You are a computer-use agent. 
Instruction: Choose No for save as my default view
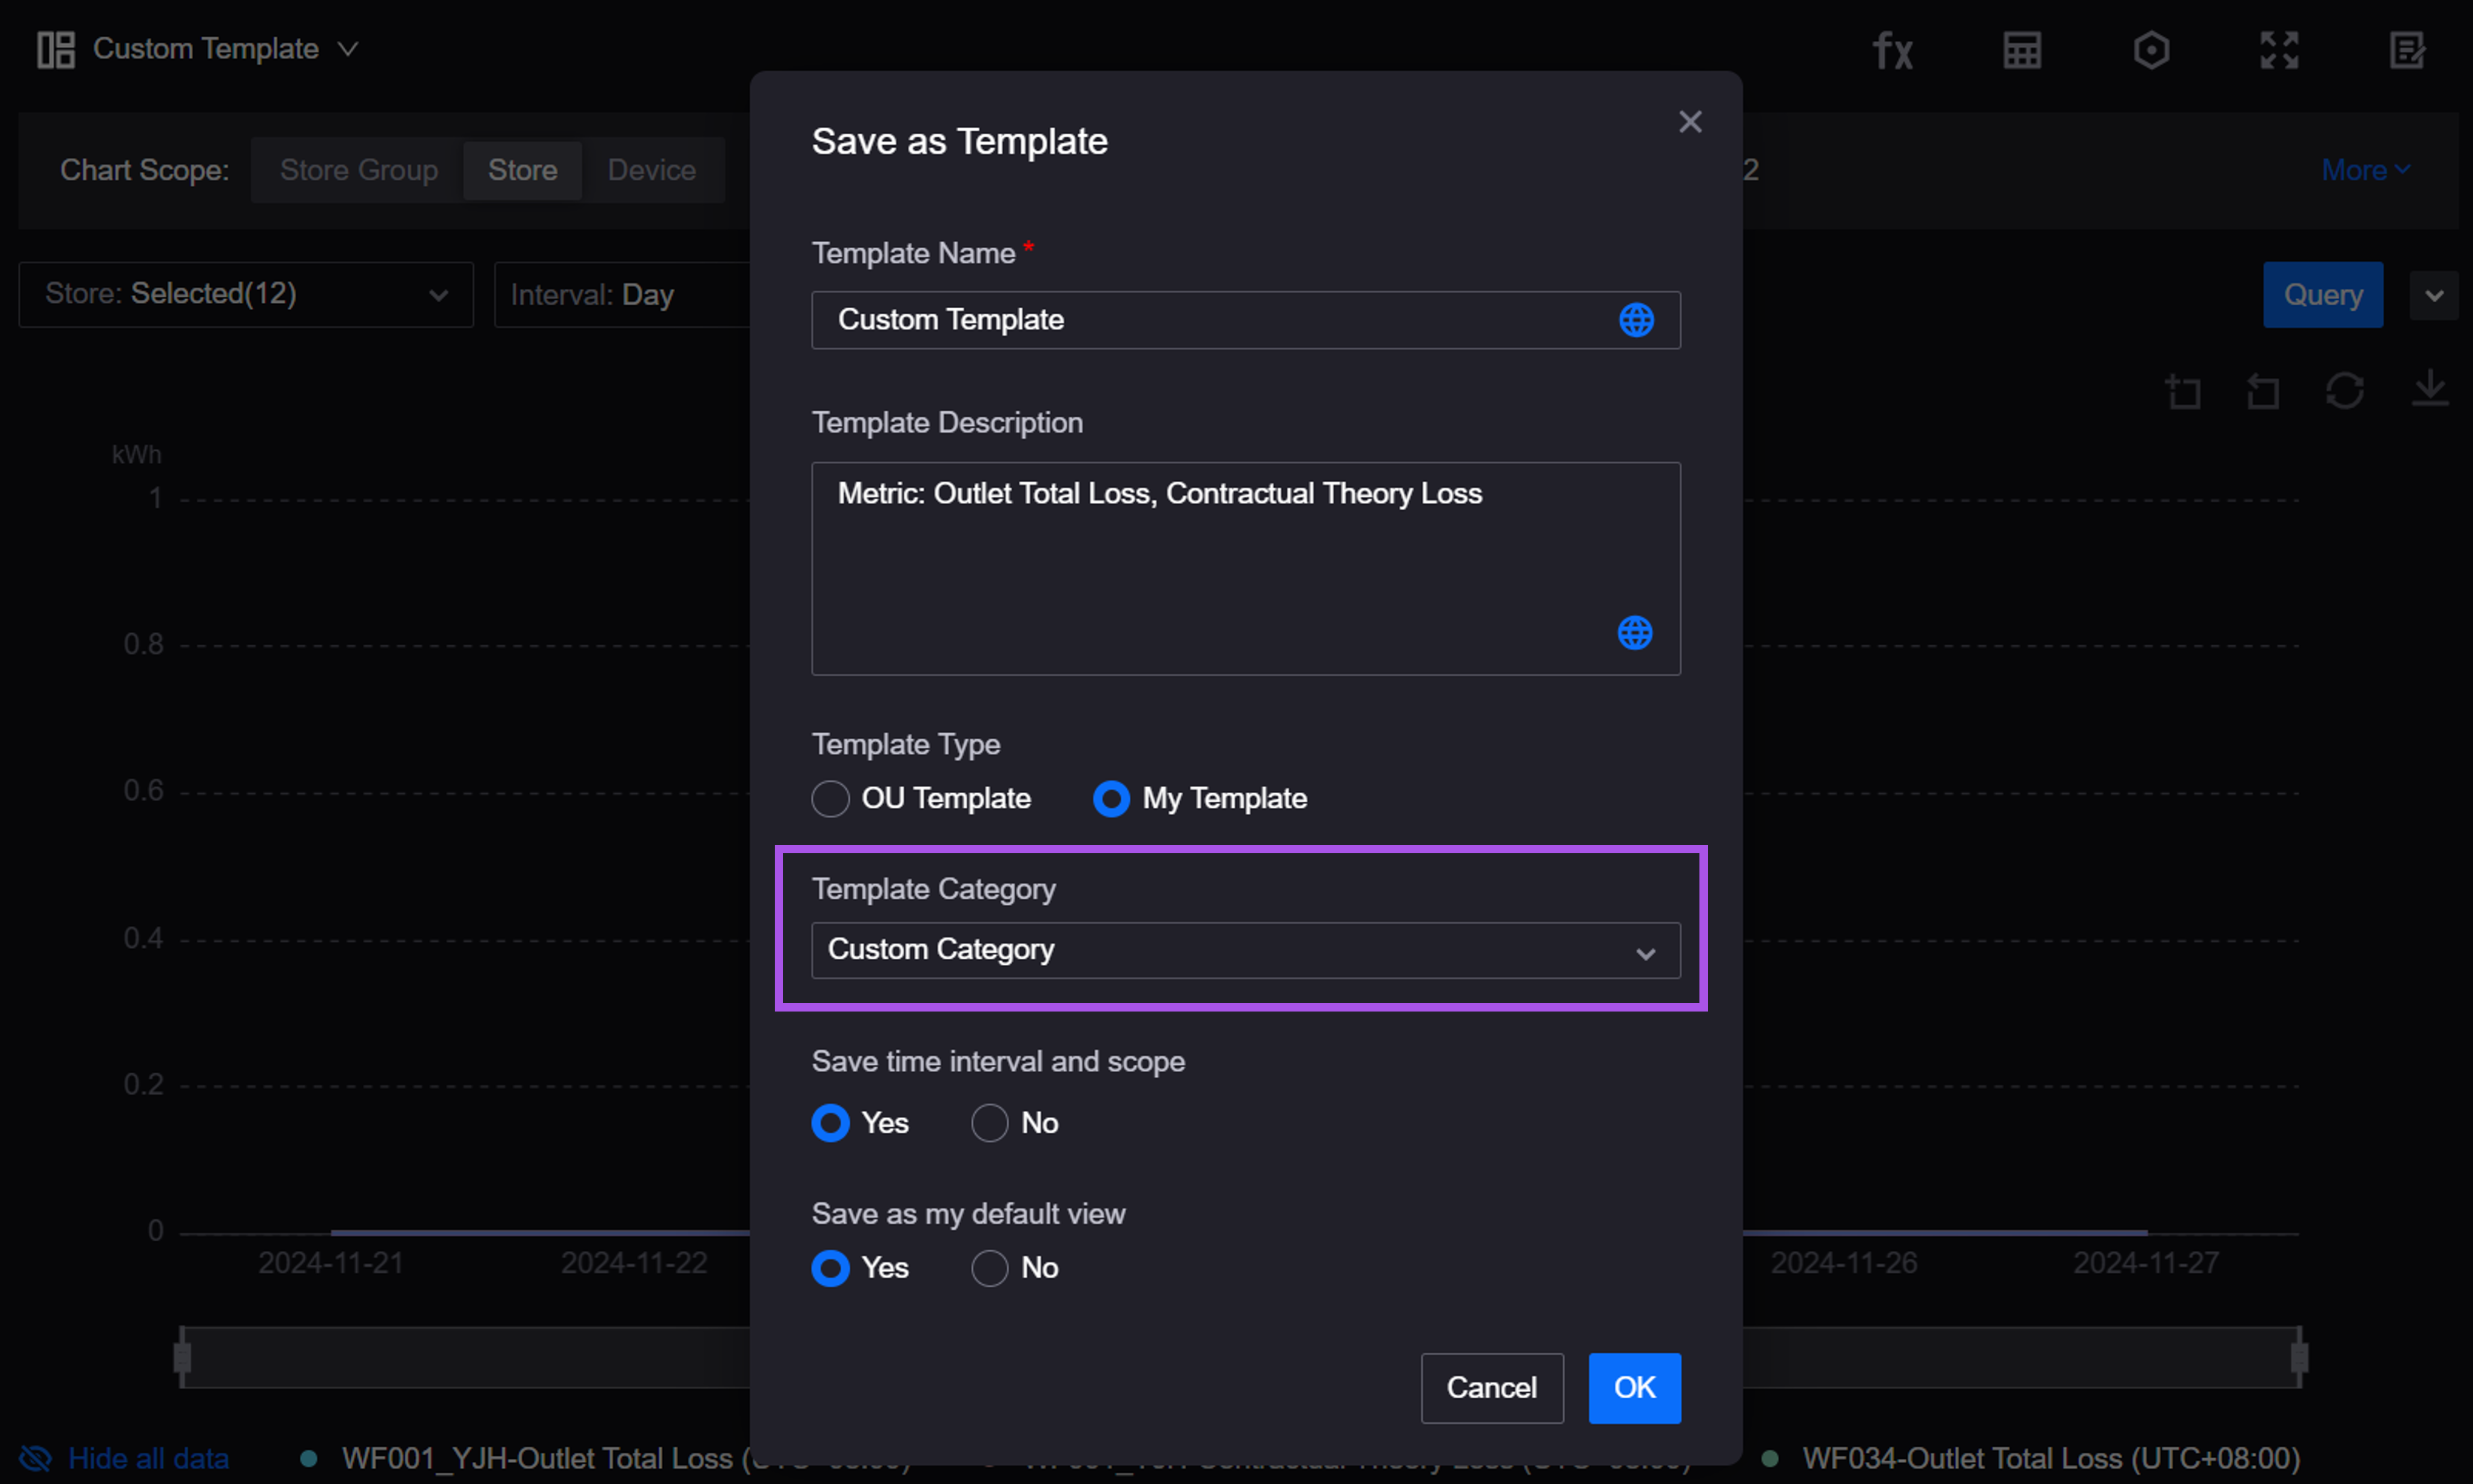point(989,1268)
